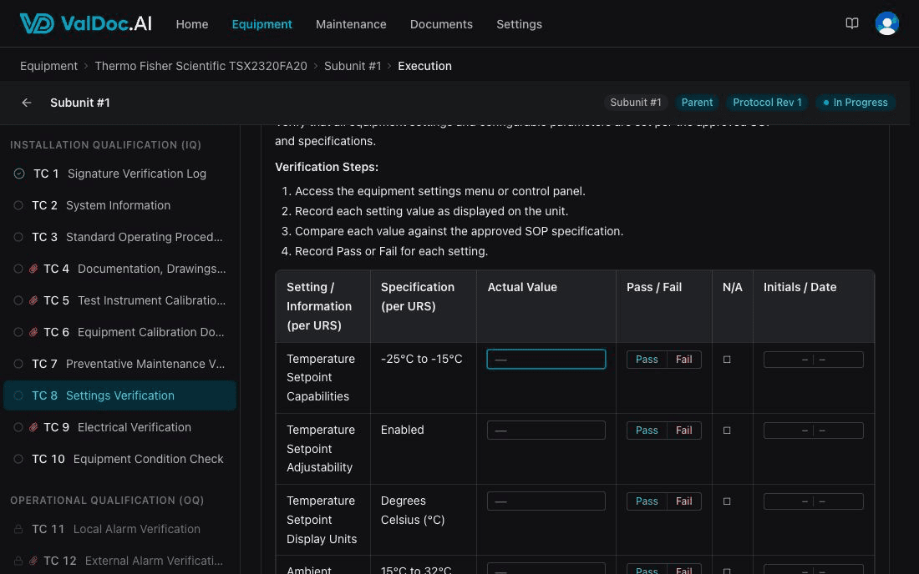Screen dimensions: 919x574
Task: Click the status circle for TC 2
Action: [x=18, y=205]
